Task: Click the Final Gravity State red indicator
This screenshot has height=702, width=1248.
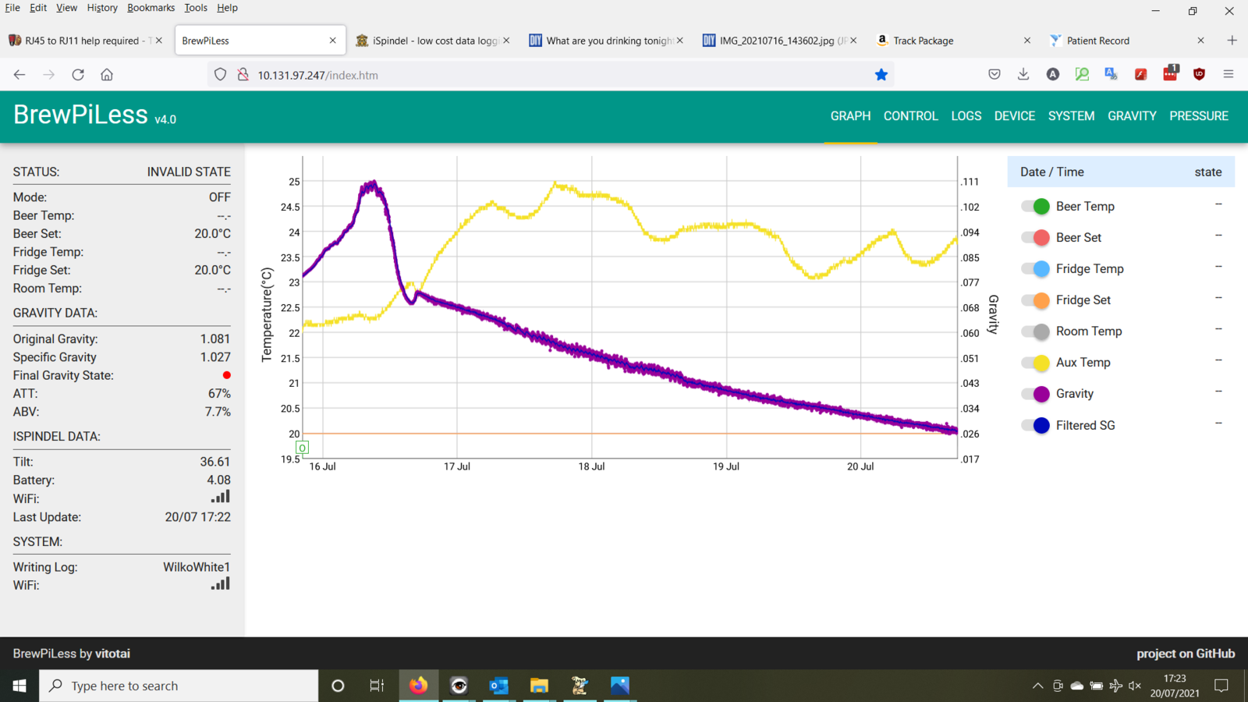Action: tap(226, 375)
